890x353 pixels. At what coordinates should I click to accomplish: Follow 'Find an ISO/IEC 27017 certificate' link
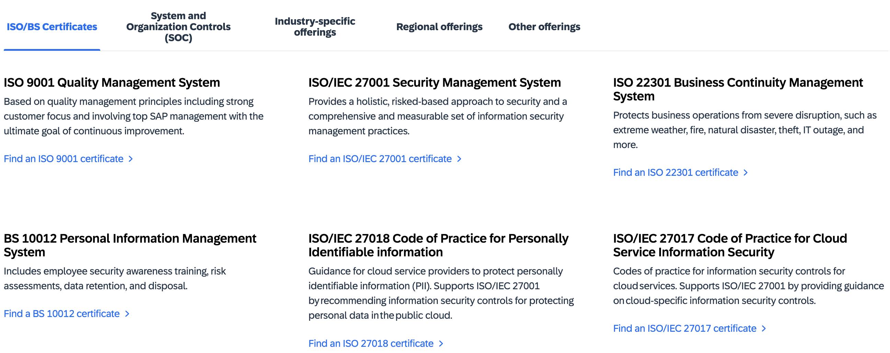(x=684, y=329)
